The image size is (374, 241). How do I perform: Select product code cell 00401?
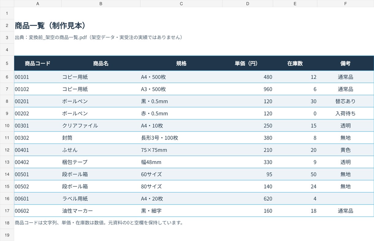pos(38,150)
